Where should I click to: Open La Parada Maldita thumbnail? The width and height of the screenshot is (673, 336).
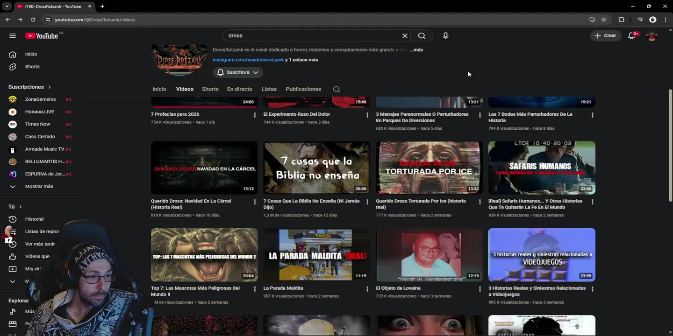[316, 254]
